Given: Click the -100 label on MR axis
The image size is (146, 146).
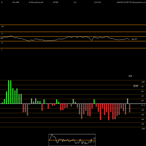Looking at the screenshot, I should tap(143, 129).
